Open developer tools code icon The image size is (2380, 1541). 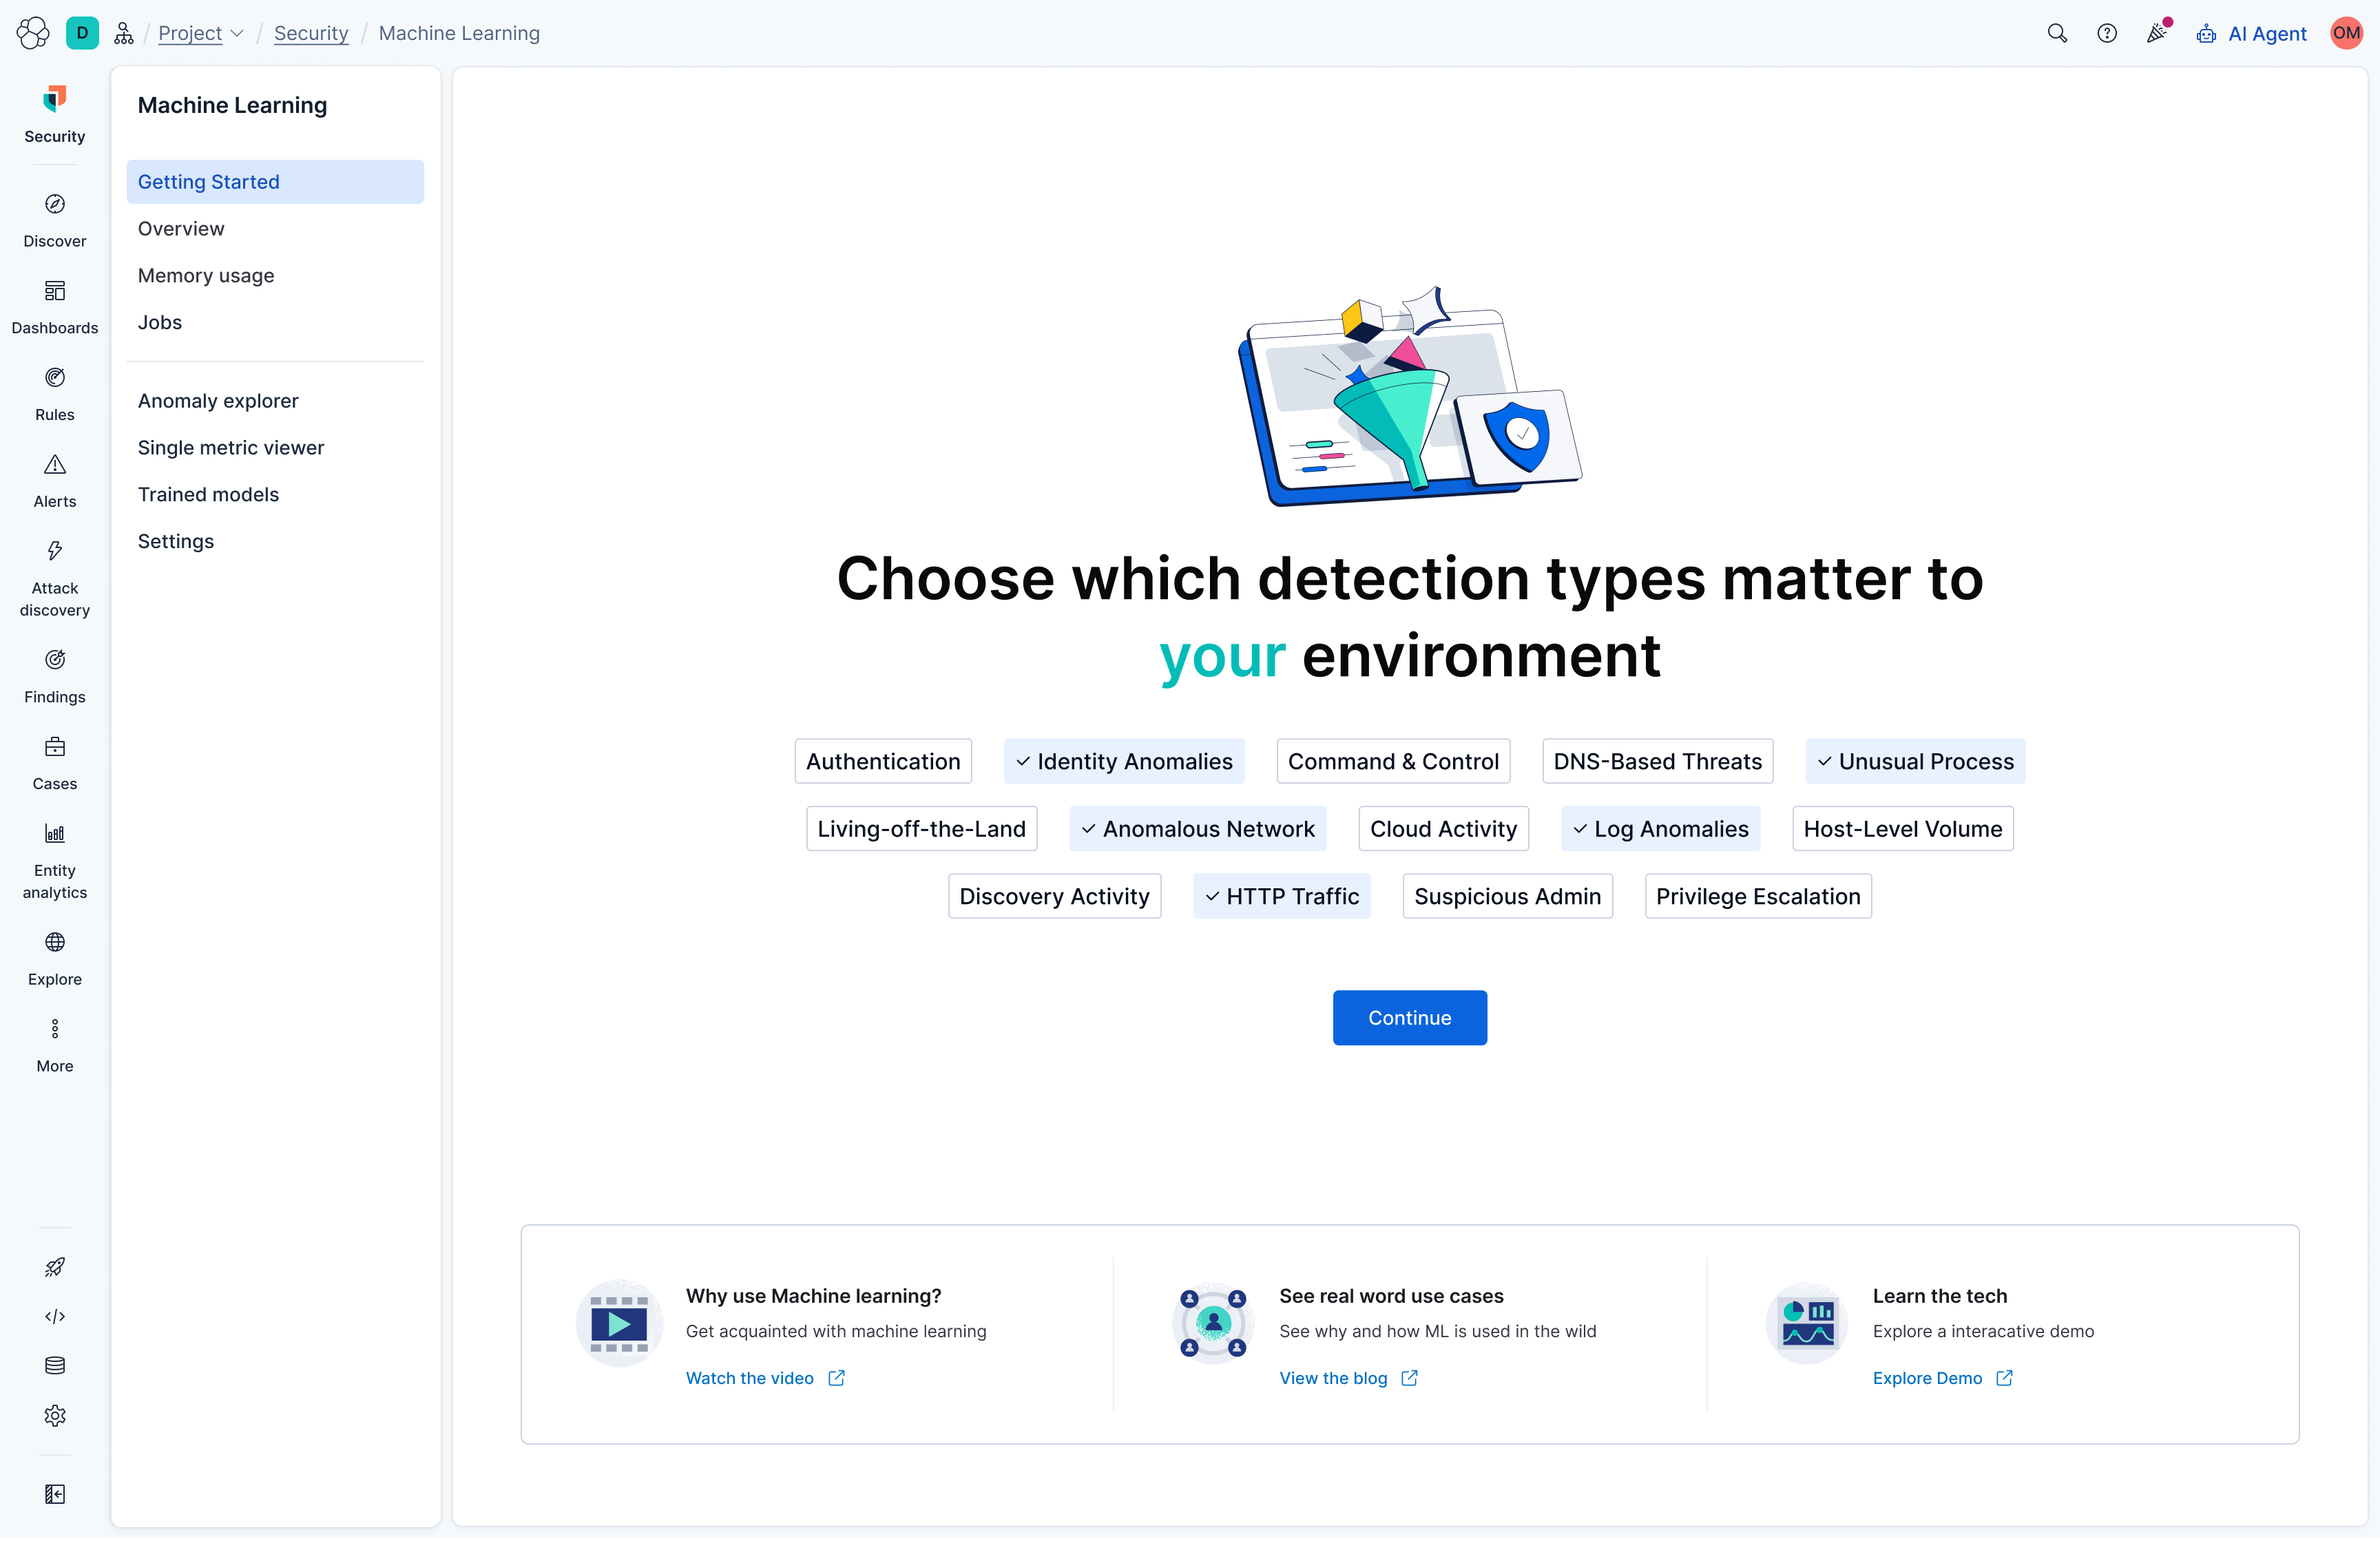55,1316
